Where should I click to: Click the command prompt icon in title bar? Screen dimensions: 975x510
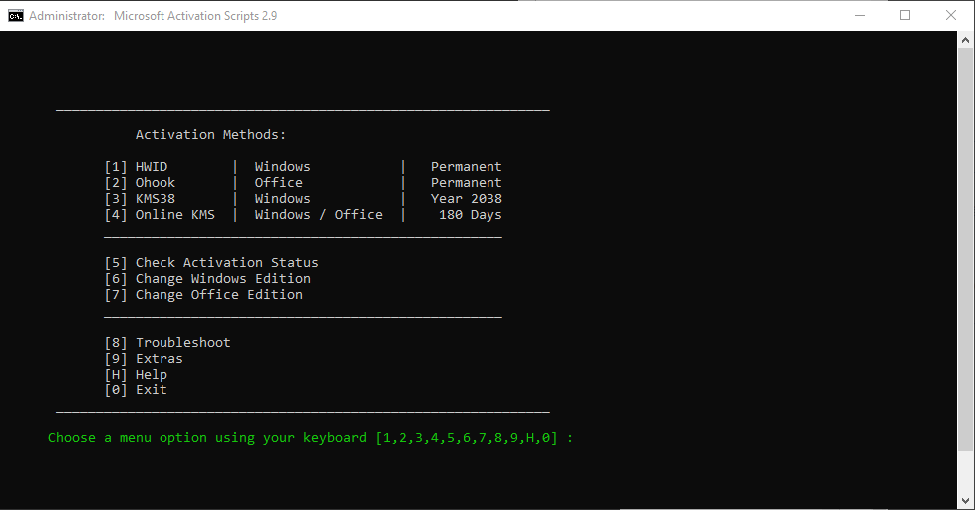[16, 16]
